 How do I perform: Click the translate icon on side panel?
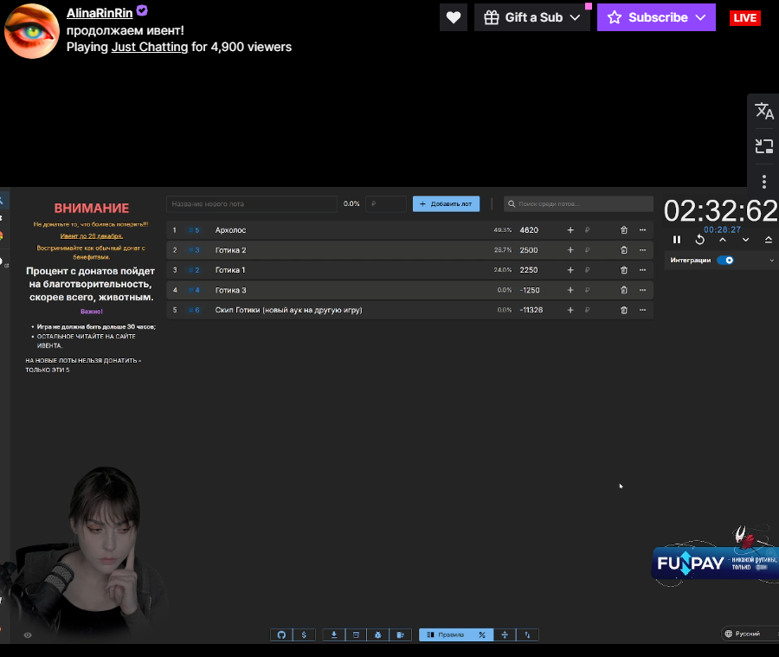pyautogui.click(x=764, y=111)
